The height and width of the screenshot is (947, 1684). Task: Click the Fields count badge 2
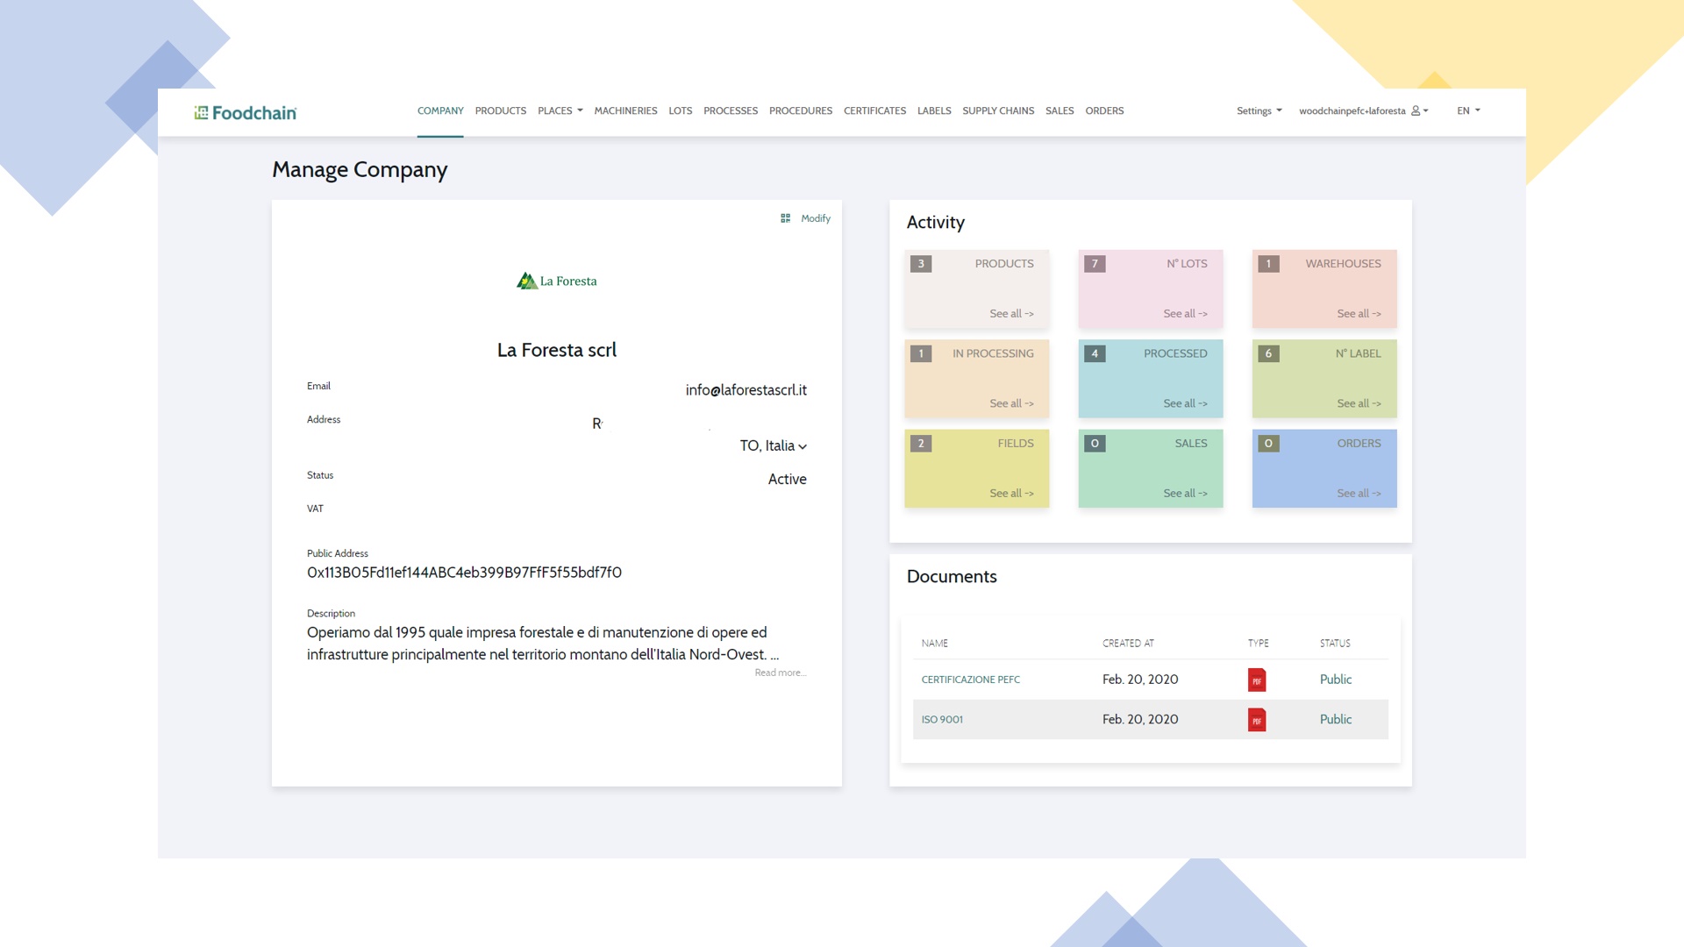pyautogui.click(x=921, y=444)
